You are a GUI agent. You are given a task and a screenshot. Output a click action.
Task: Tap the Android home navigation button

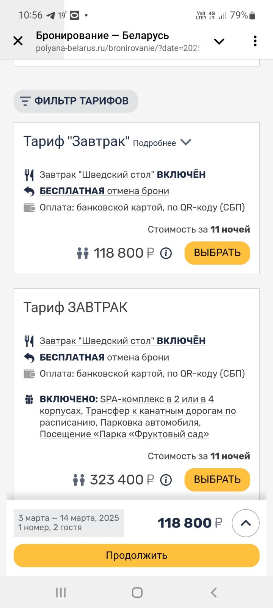tap(137, 592)
